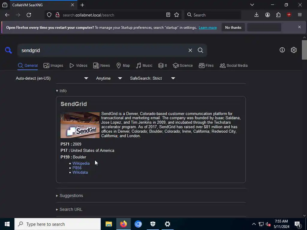This screenshot has width=307, height=230.
Task: Click the muted volume tray icon
Action: click(x=268, y=224)
